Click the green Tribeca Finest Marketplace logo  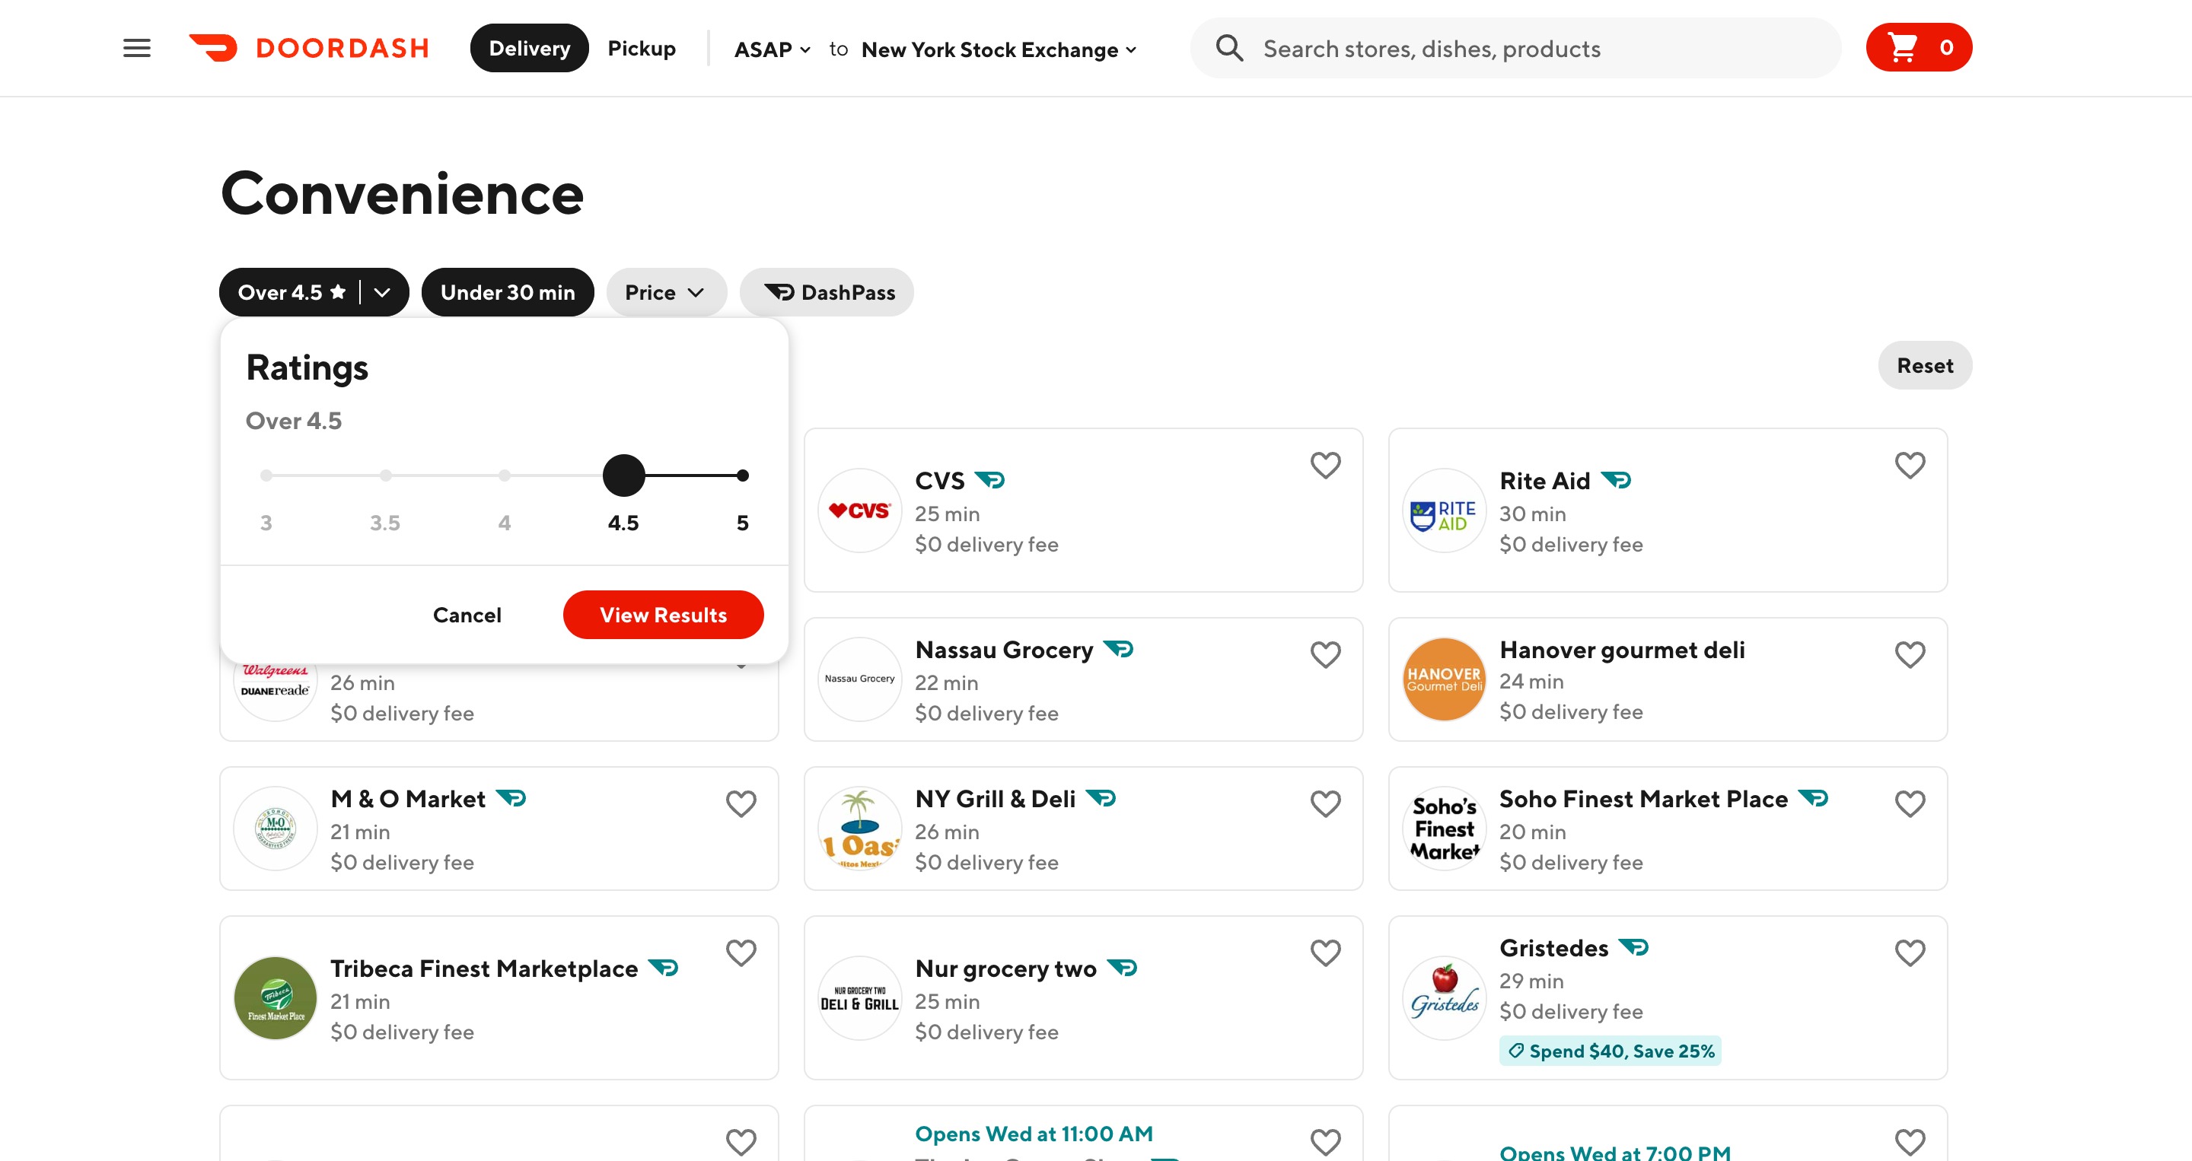(275, 997)
